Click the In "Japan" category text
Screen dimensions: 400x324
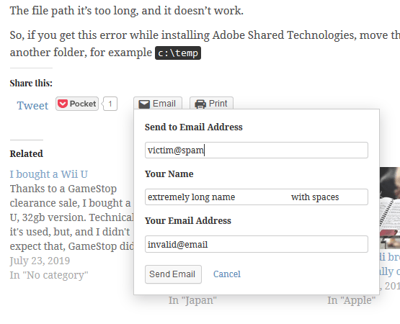(192, 300)
